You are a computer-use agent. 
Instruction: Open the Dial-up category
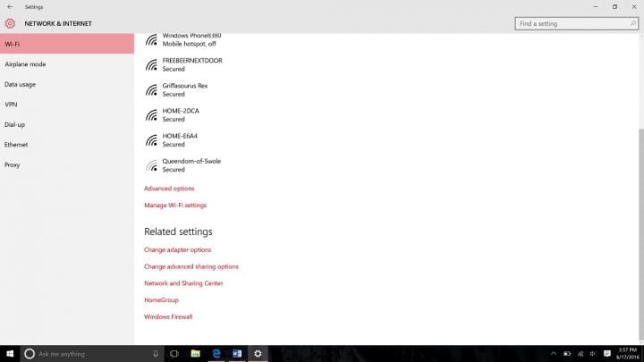pos(67,124)
